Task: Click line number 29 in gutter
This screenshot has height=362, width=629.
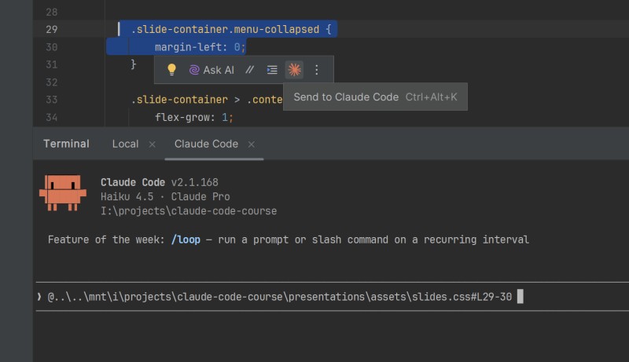Action: tap(51, 29)
